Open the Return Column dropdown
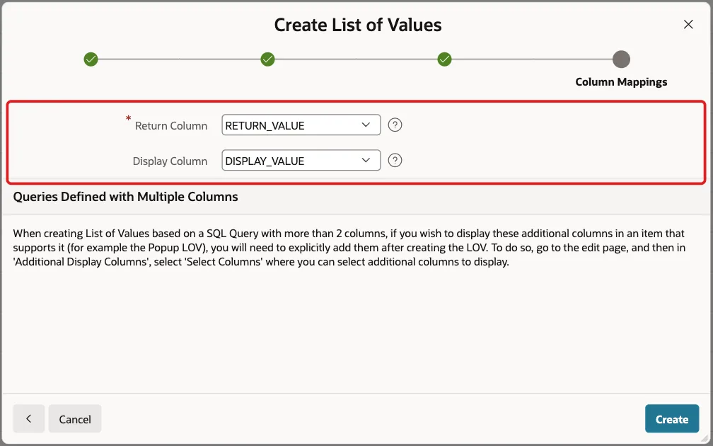 coord(301,125)
